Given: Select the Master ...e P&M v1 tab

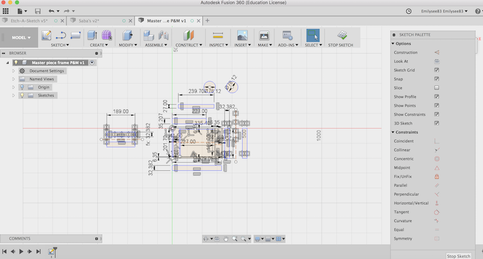Looking at the screenshot, I should (x=167, y=21).
